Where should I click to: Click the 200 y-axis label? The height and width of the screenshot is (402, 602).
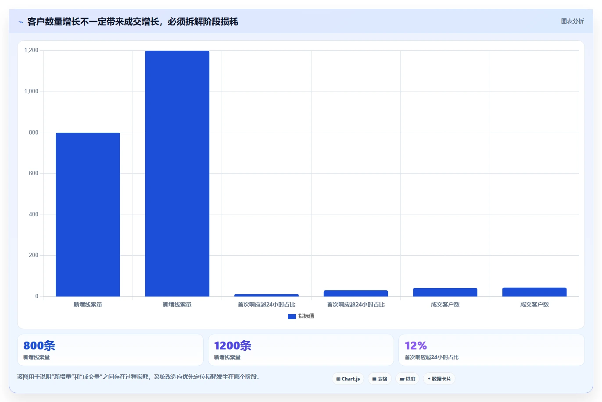tap(34, 255)
